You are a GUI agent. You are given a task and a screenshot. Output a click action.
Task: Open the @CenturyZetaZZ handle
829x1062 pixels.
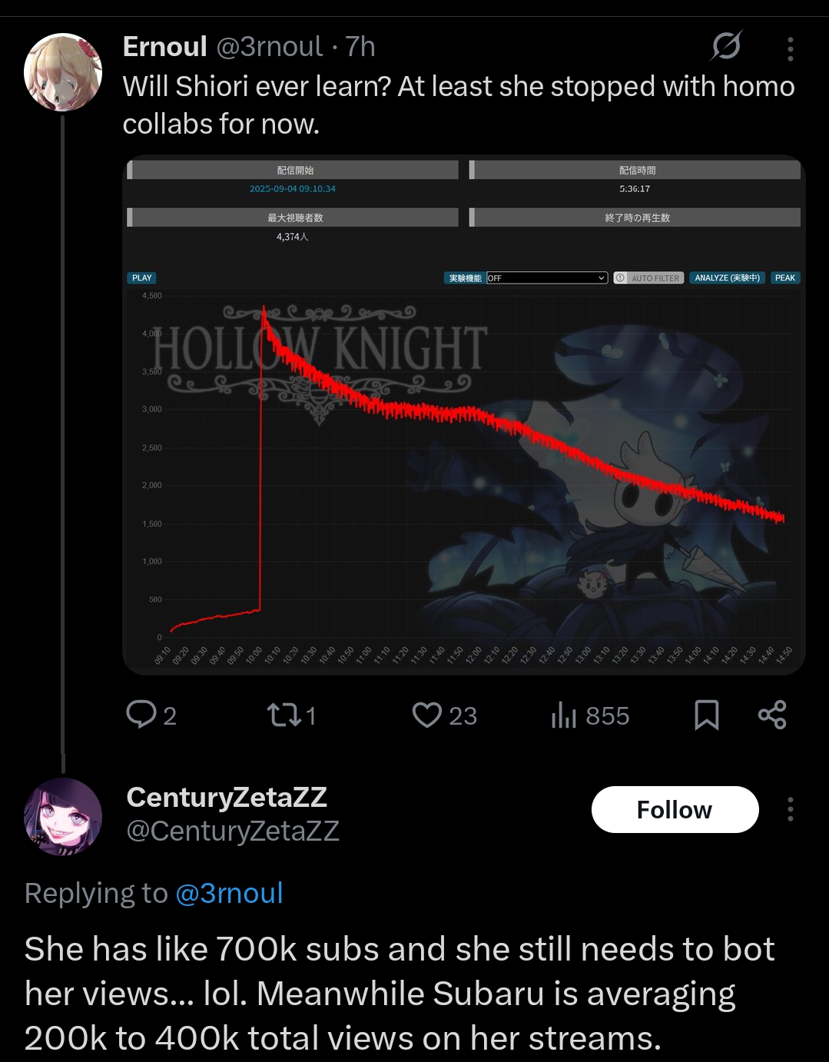pyautogui.click(x=232, y=831)
